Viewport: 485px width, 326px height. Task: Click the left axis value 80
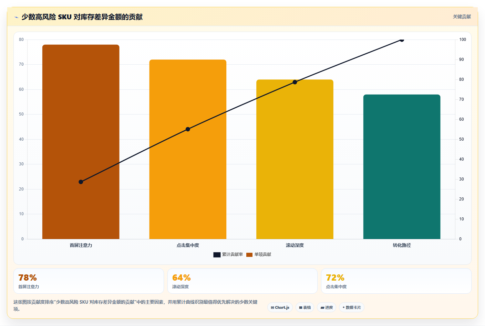pos(21,40)
